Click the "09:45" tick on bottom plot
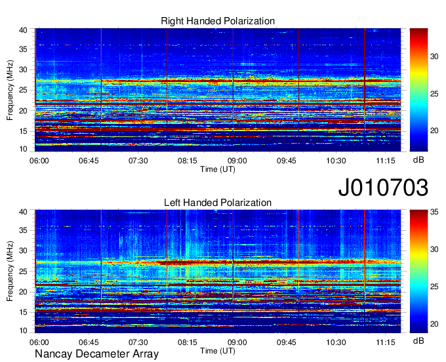 pyautogui.click(x=287, y=342)
